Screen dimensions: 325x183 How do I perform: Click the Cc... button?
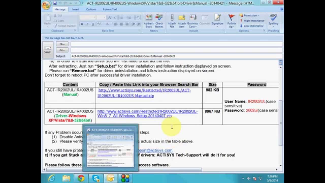[62, 50]
